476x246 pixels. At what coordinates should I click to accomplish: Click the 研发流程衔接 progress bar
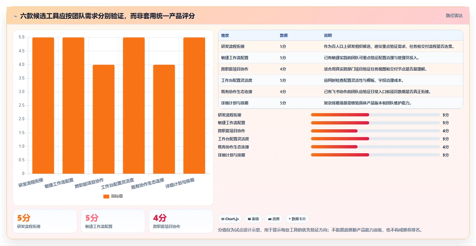(x=375, y=115)
